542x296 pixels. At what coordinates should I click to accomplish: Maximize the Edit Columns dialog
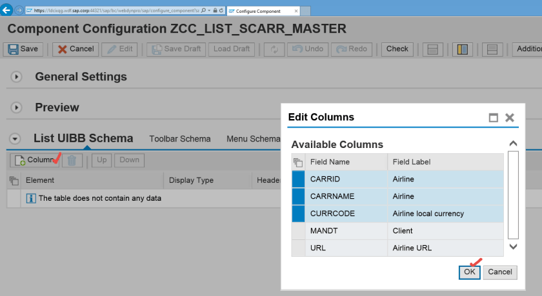click(494, 118)
